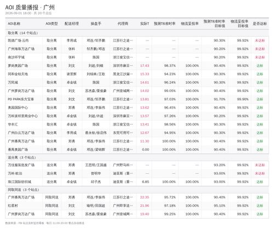Click the actual T value '17.43'

(145, 66)
